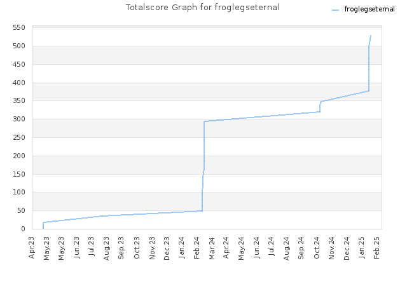
Task: Select the 250 y-axis label
Action: (19, 137)
